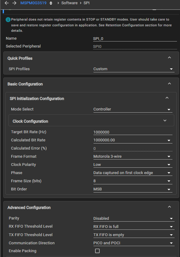Open the Clock Polarity dropdown

[133, 165]
